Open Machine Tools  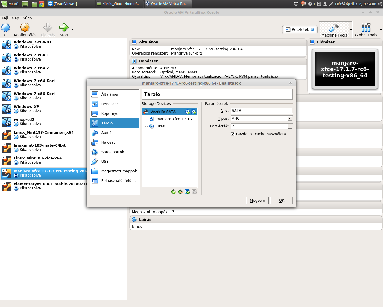click(334, 30)
